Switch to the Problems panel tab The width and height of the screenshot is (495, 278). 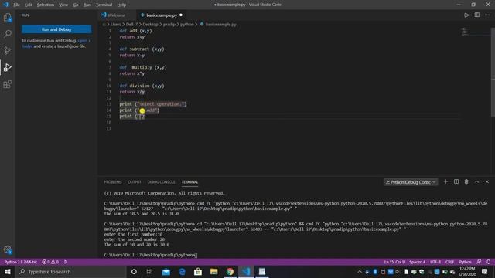113,182
